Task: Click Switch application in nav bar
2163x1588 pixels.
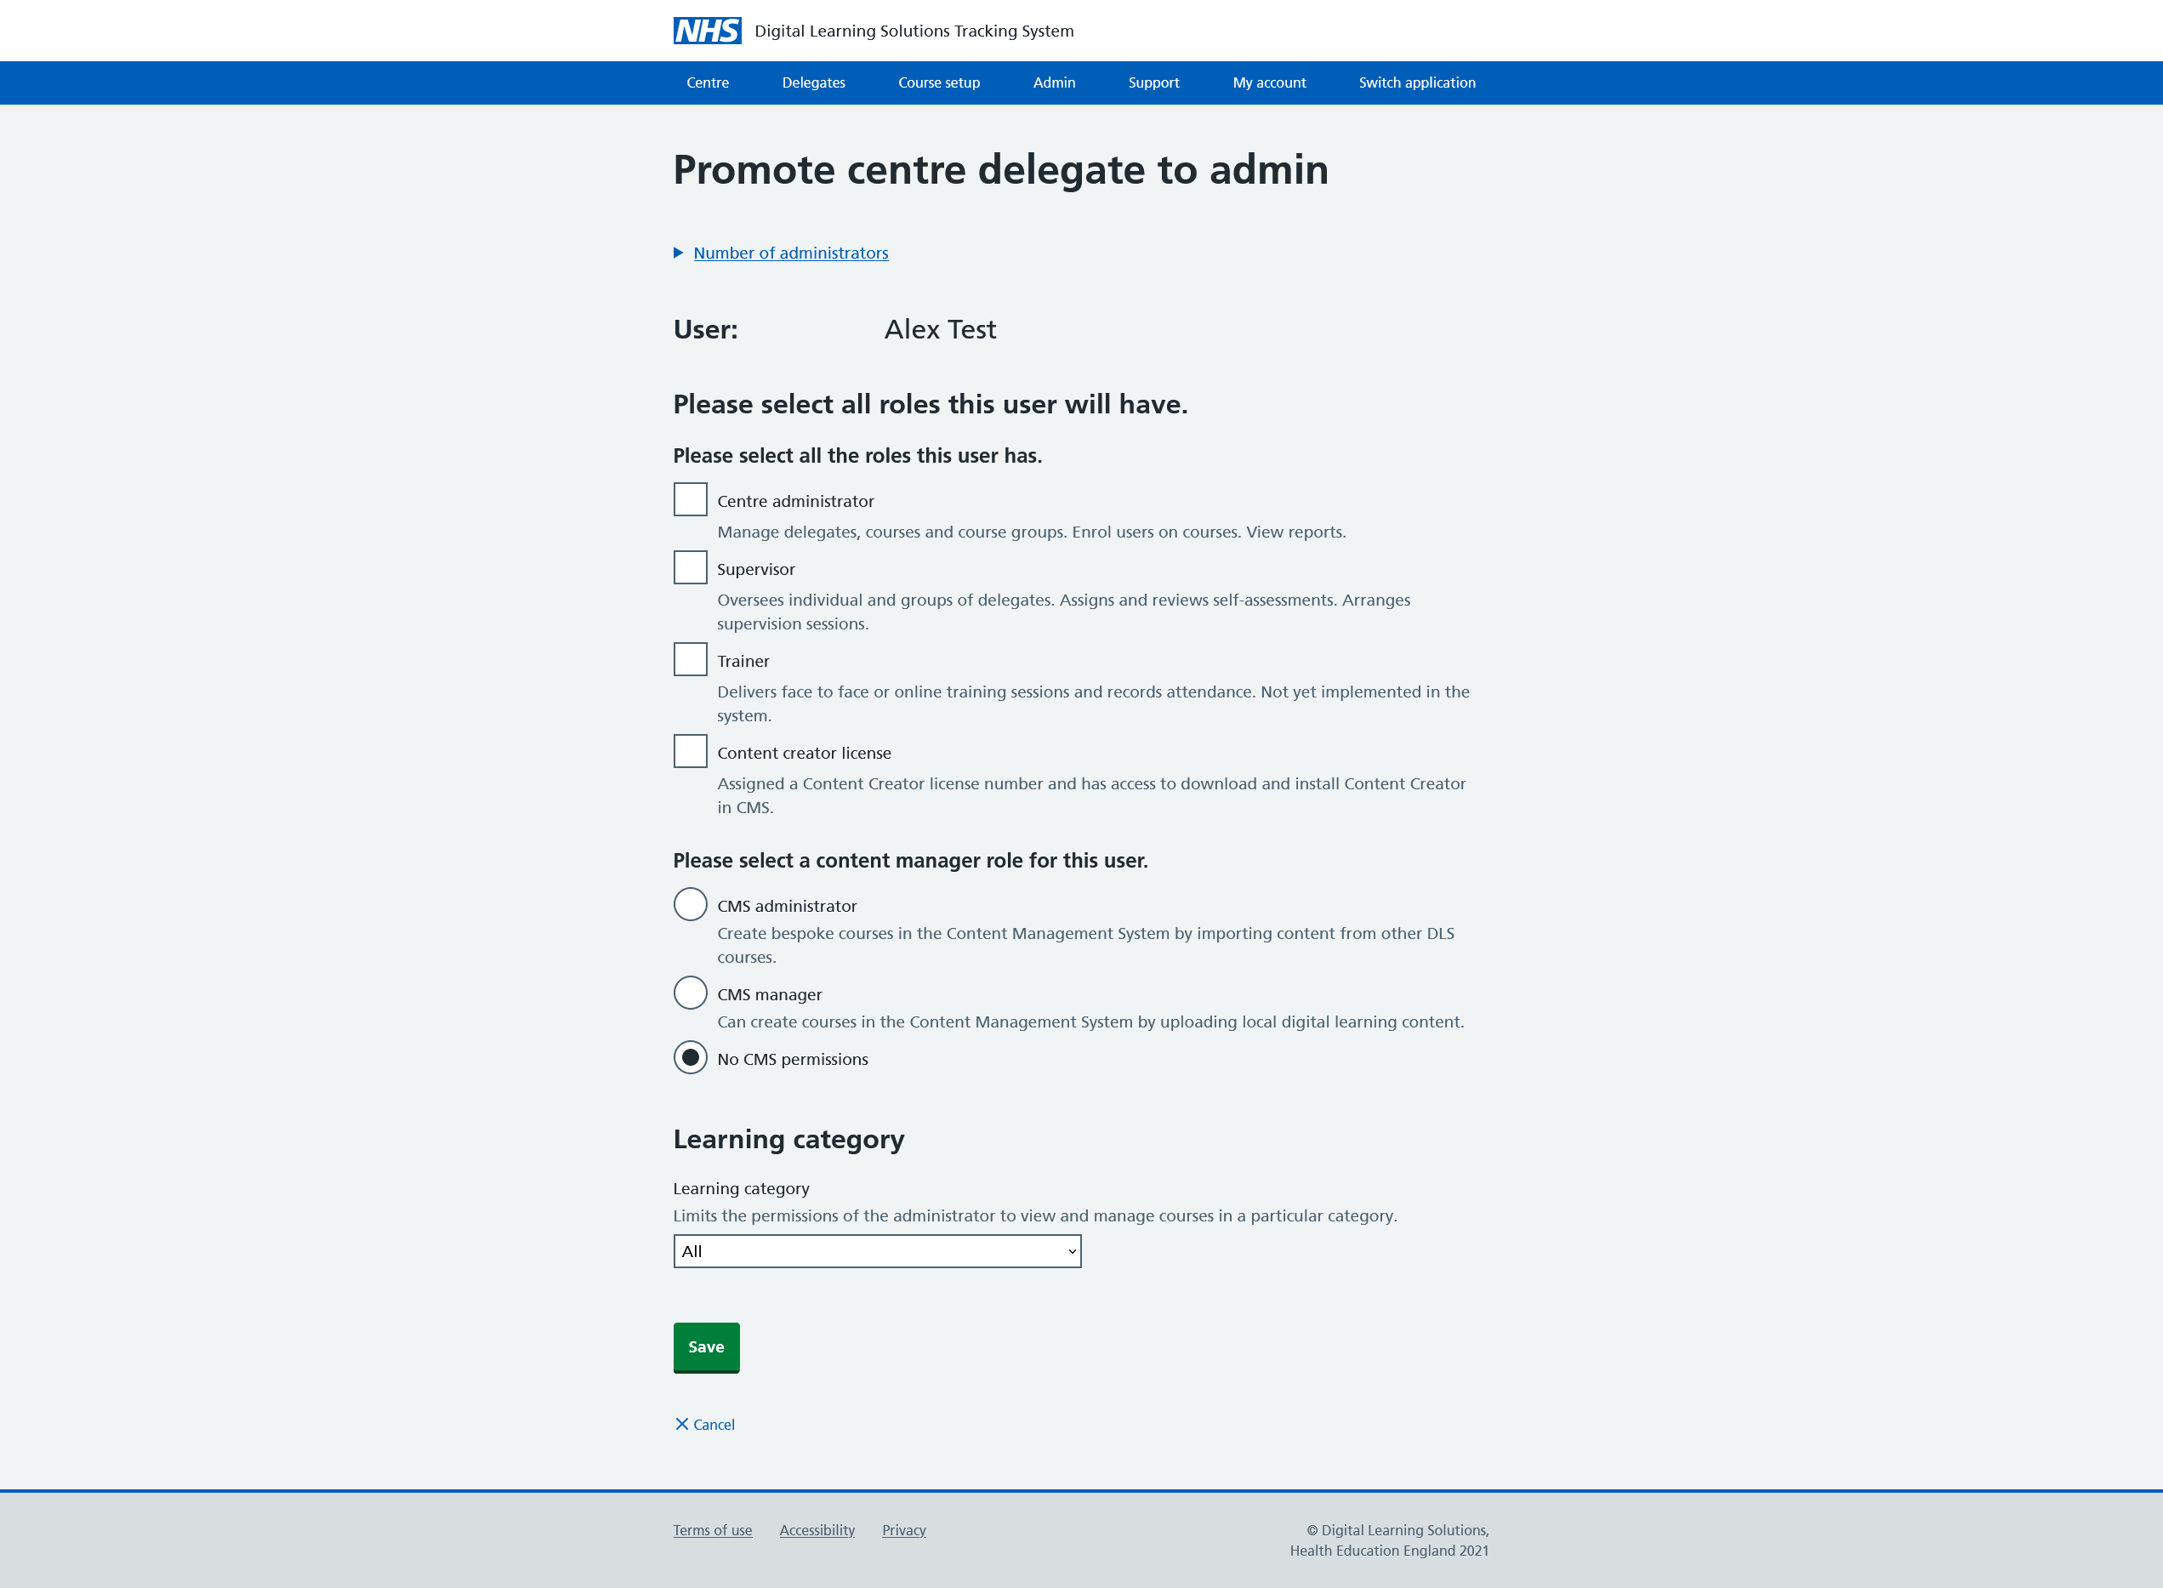Action: click(1417, 83)
